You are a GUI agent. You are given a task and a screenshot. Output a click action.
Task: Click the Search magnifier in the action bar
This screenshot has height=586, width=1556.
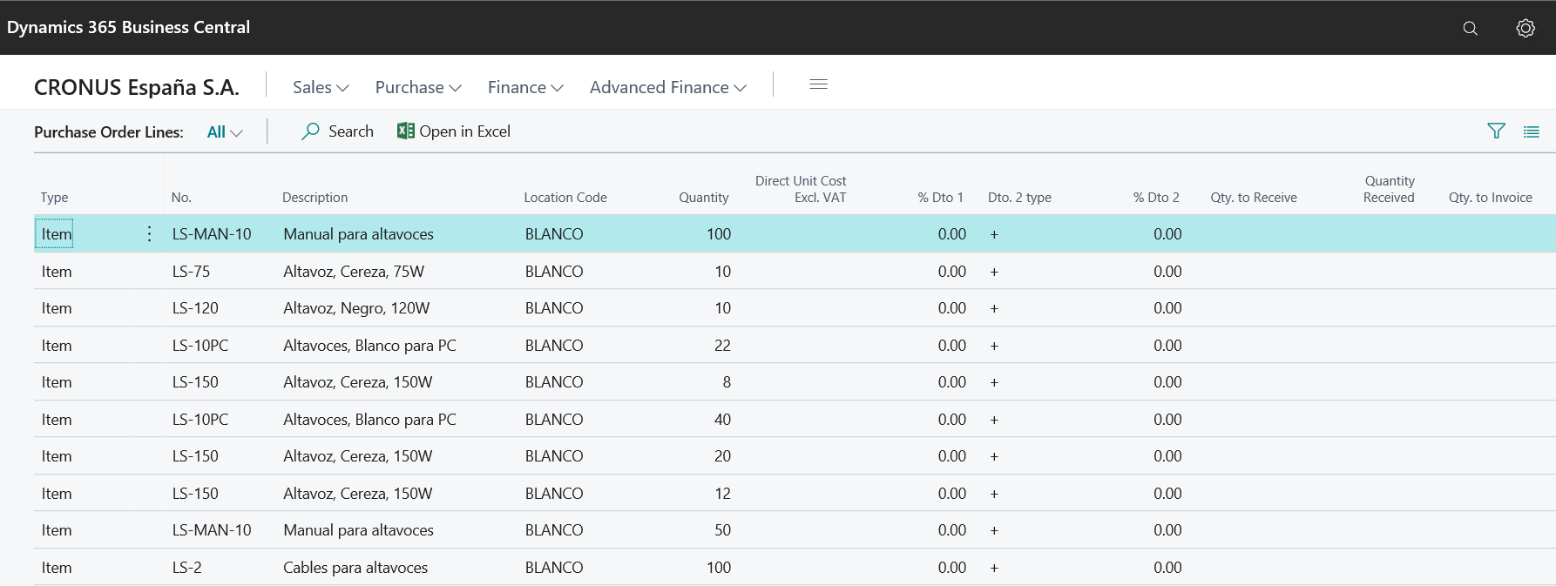[x=310, y=131]
